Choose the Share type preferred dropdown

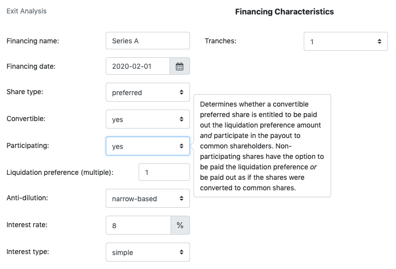(x=148, y=92)
